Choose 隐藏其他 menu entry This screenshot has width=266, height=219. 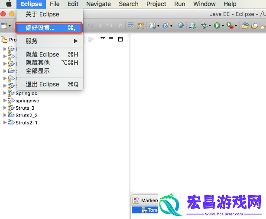pyautogui.click(x=50, y=63)
